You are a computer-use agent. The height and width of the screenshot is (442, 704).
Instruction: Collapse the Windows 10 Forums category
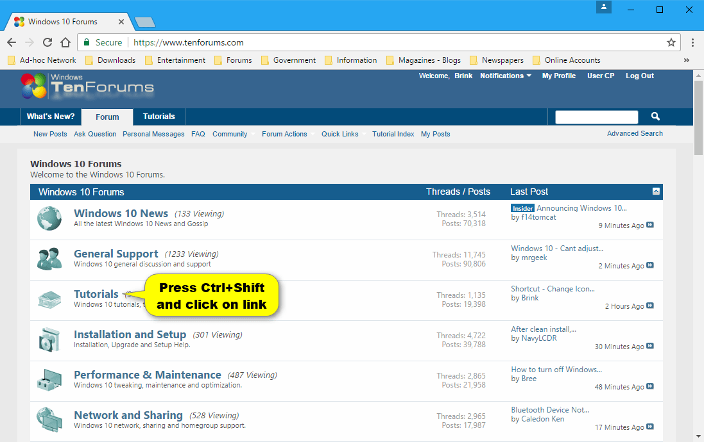[x=655, y=191]
